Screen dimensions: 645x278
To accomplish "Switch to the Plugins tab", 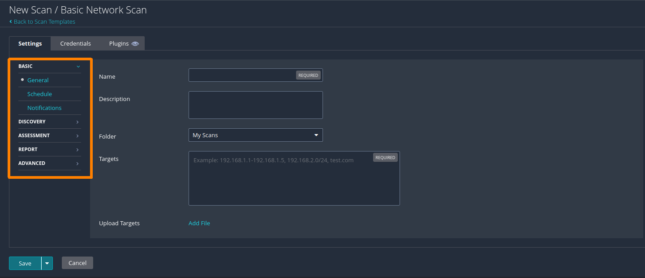I will (x=119, y=43).
